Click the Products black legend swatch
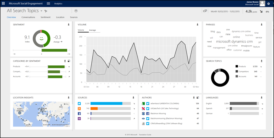 237,66
